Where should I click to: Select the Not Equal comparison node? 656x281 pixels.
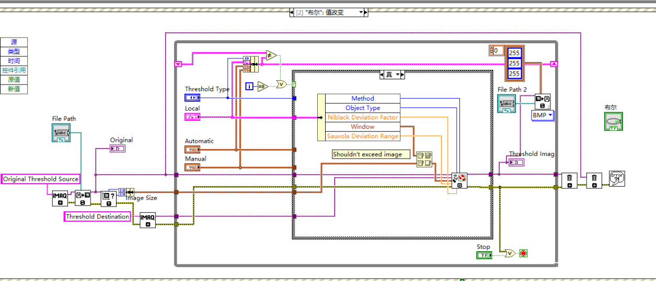pos(270,55)
